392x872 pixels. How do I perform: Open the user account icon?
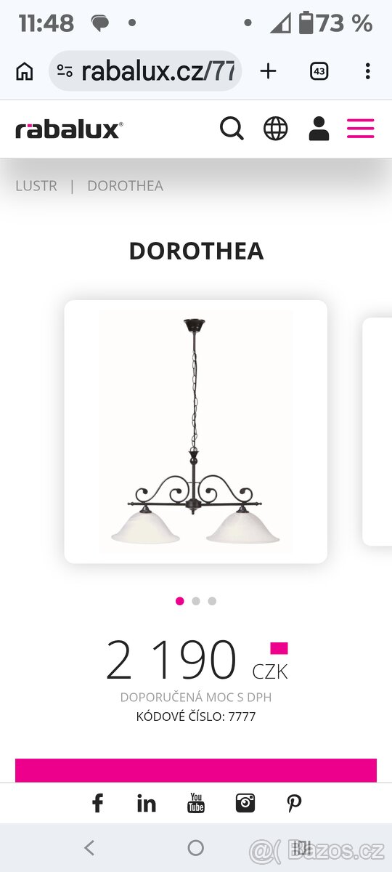(319, 129)
